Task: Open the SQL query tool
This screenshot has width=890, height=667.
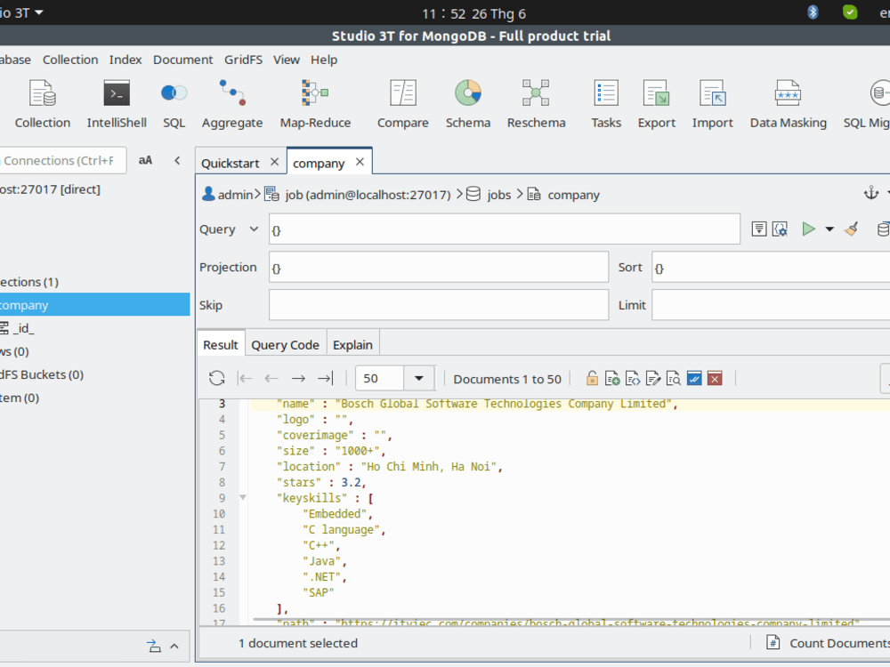Action: point(174,104)
